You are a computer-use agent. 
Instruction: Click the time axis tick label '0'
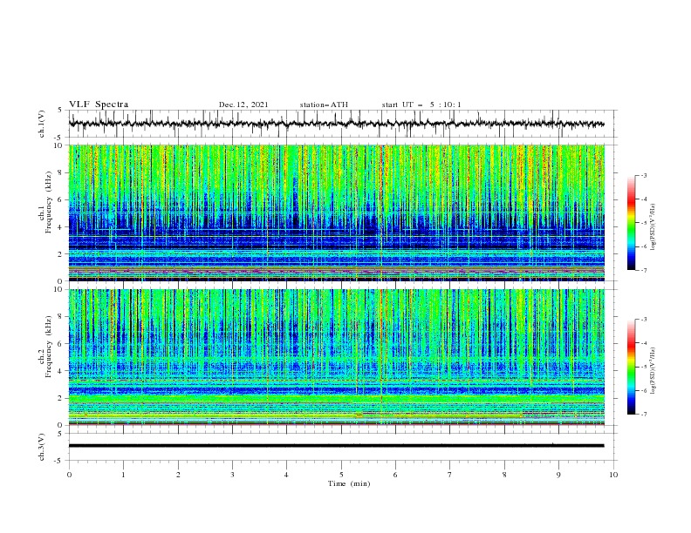pos(69,475)
